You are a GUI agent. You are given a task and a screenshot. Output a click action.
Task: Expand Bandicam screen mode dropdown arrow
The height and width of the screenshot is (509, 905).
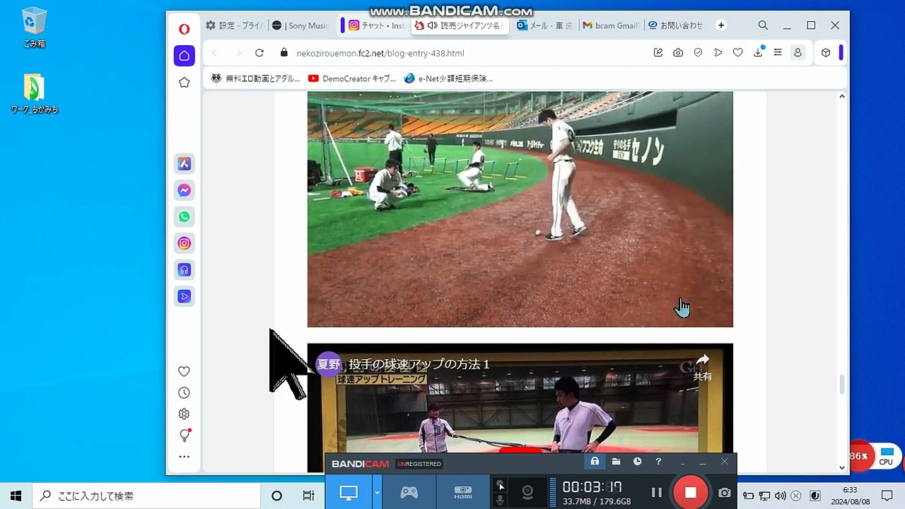pos(377,493)
